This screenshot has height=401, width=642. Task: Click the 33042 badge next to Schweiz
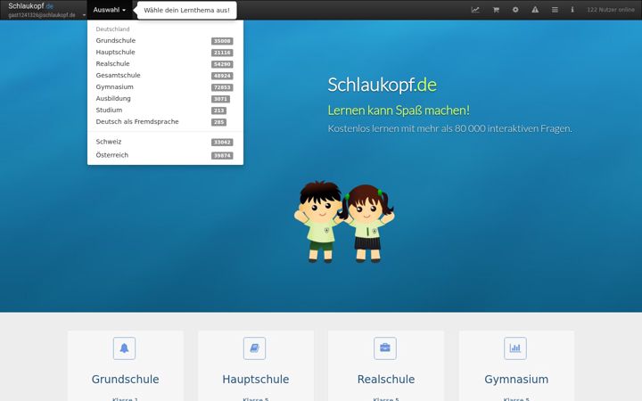coord(222,143)
